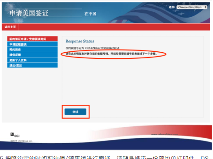Click the ©2011 CGI Group Inc. text
The height and width of the screenshot is (159, 213).
click(21, 141)
